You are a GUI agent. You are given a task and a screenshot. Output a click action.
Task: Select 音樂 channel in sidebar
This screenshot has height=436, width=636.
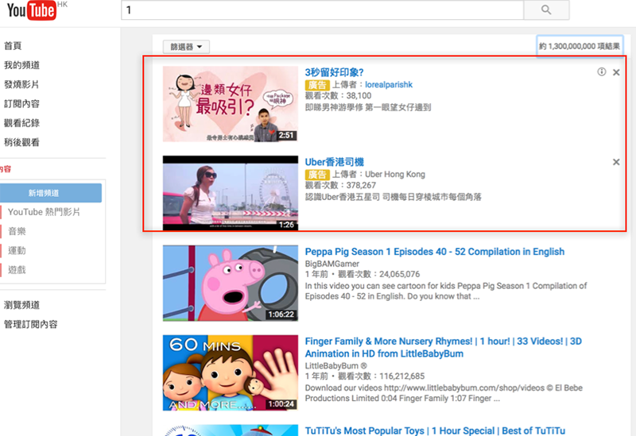pyautogui.click(x=17, y=231)
